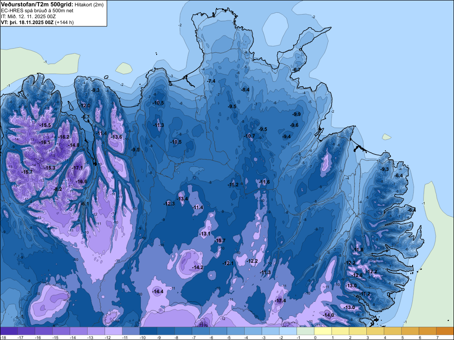The width and height of the screenshot is (454, 340).
Task: Click the temperature value -9.6
Action: 295,125
